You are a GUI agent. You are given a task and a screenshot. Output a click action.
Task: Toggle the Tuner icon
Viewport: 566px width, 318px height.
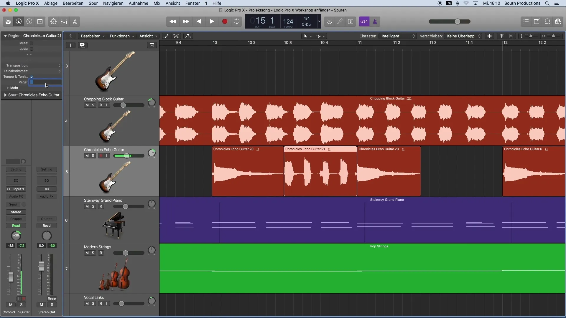[340, 21]
